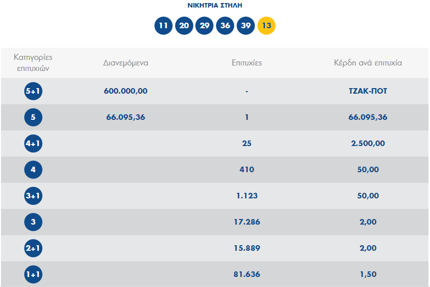Click the winning number ball 20

pyautogui.click(x=184, y=26)
